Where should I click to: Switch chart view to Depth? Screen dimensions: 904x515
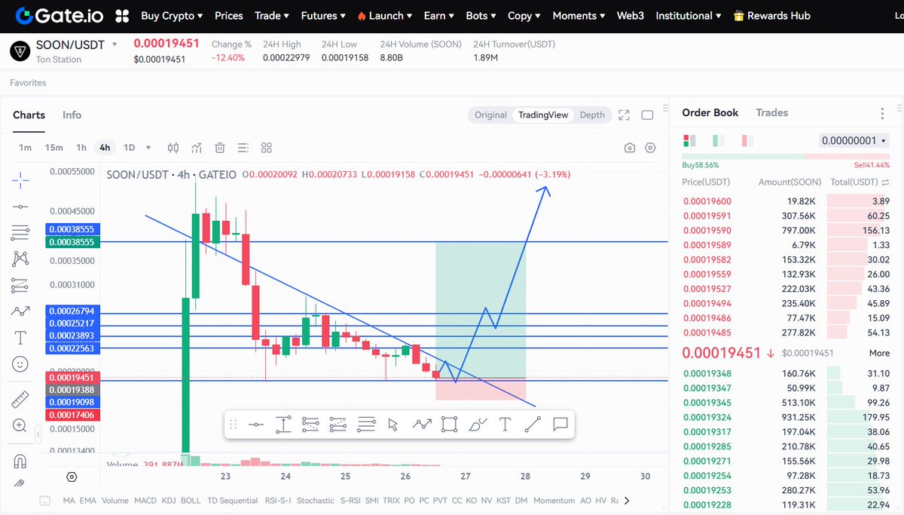pyautogui.click(x=592, y=115)
